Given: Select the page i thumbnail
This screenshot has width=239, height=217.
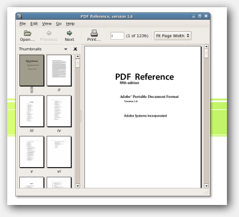Looking at the screenshot, I should (x=31, y=70).
